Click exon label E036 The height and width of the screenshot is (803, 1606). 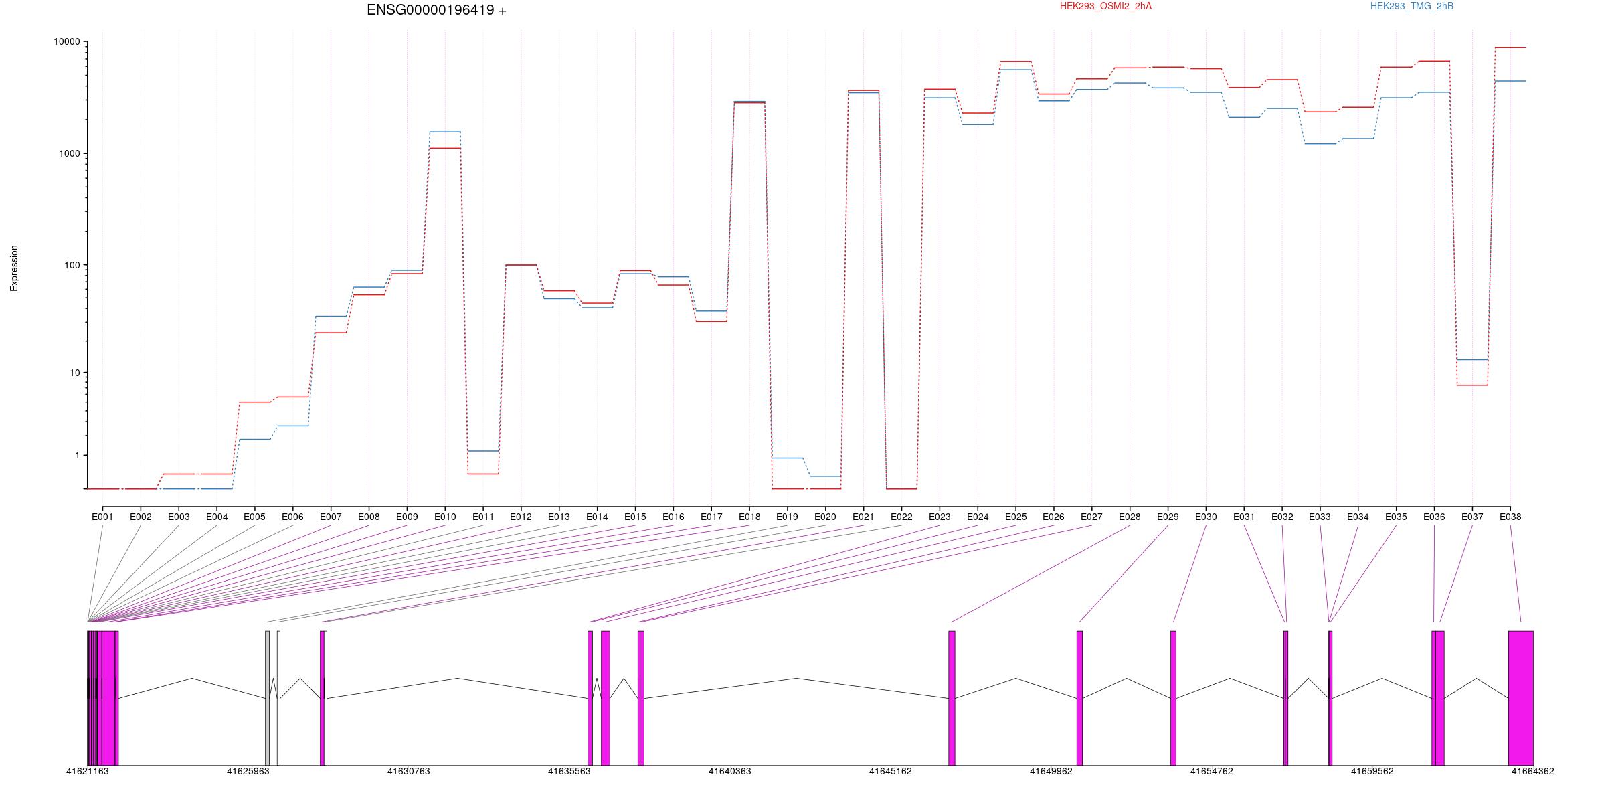pos(1434,517)
